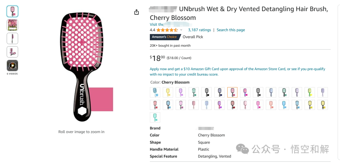Screen dimensions: 340x163
Task: Choose the first blue brush swatch
Action: 155,92
